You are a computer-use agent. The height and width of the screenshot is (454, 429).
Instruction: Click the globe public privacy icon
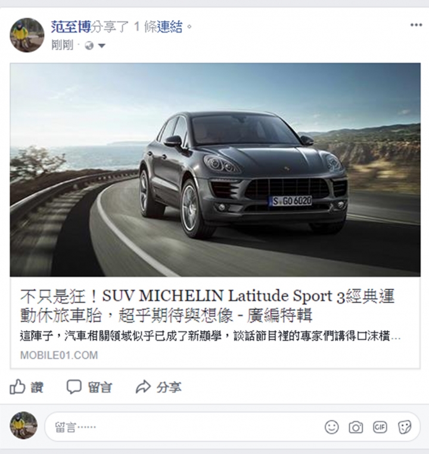89,45
